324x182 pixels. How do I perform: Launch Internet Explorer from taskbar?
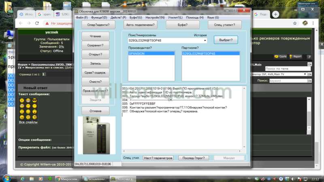pos(22,179)
